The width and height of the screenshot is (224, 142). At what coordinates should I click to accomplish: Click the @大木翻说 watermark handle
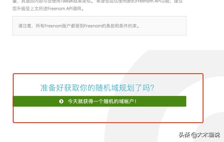pos(205,135)
